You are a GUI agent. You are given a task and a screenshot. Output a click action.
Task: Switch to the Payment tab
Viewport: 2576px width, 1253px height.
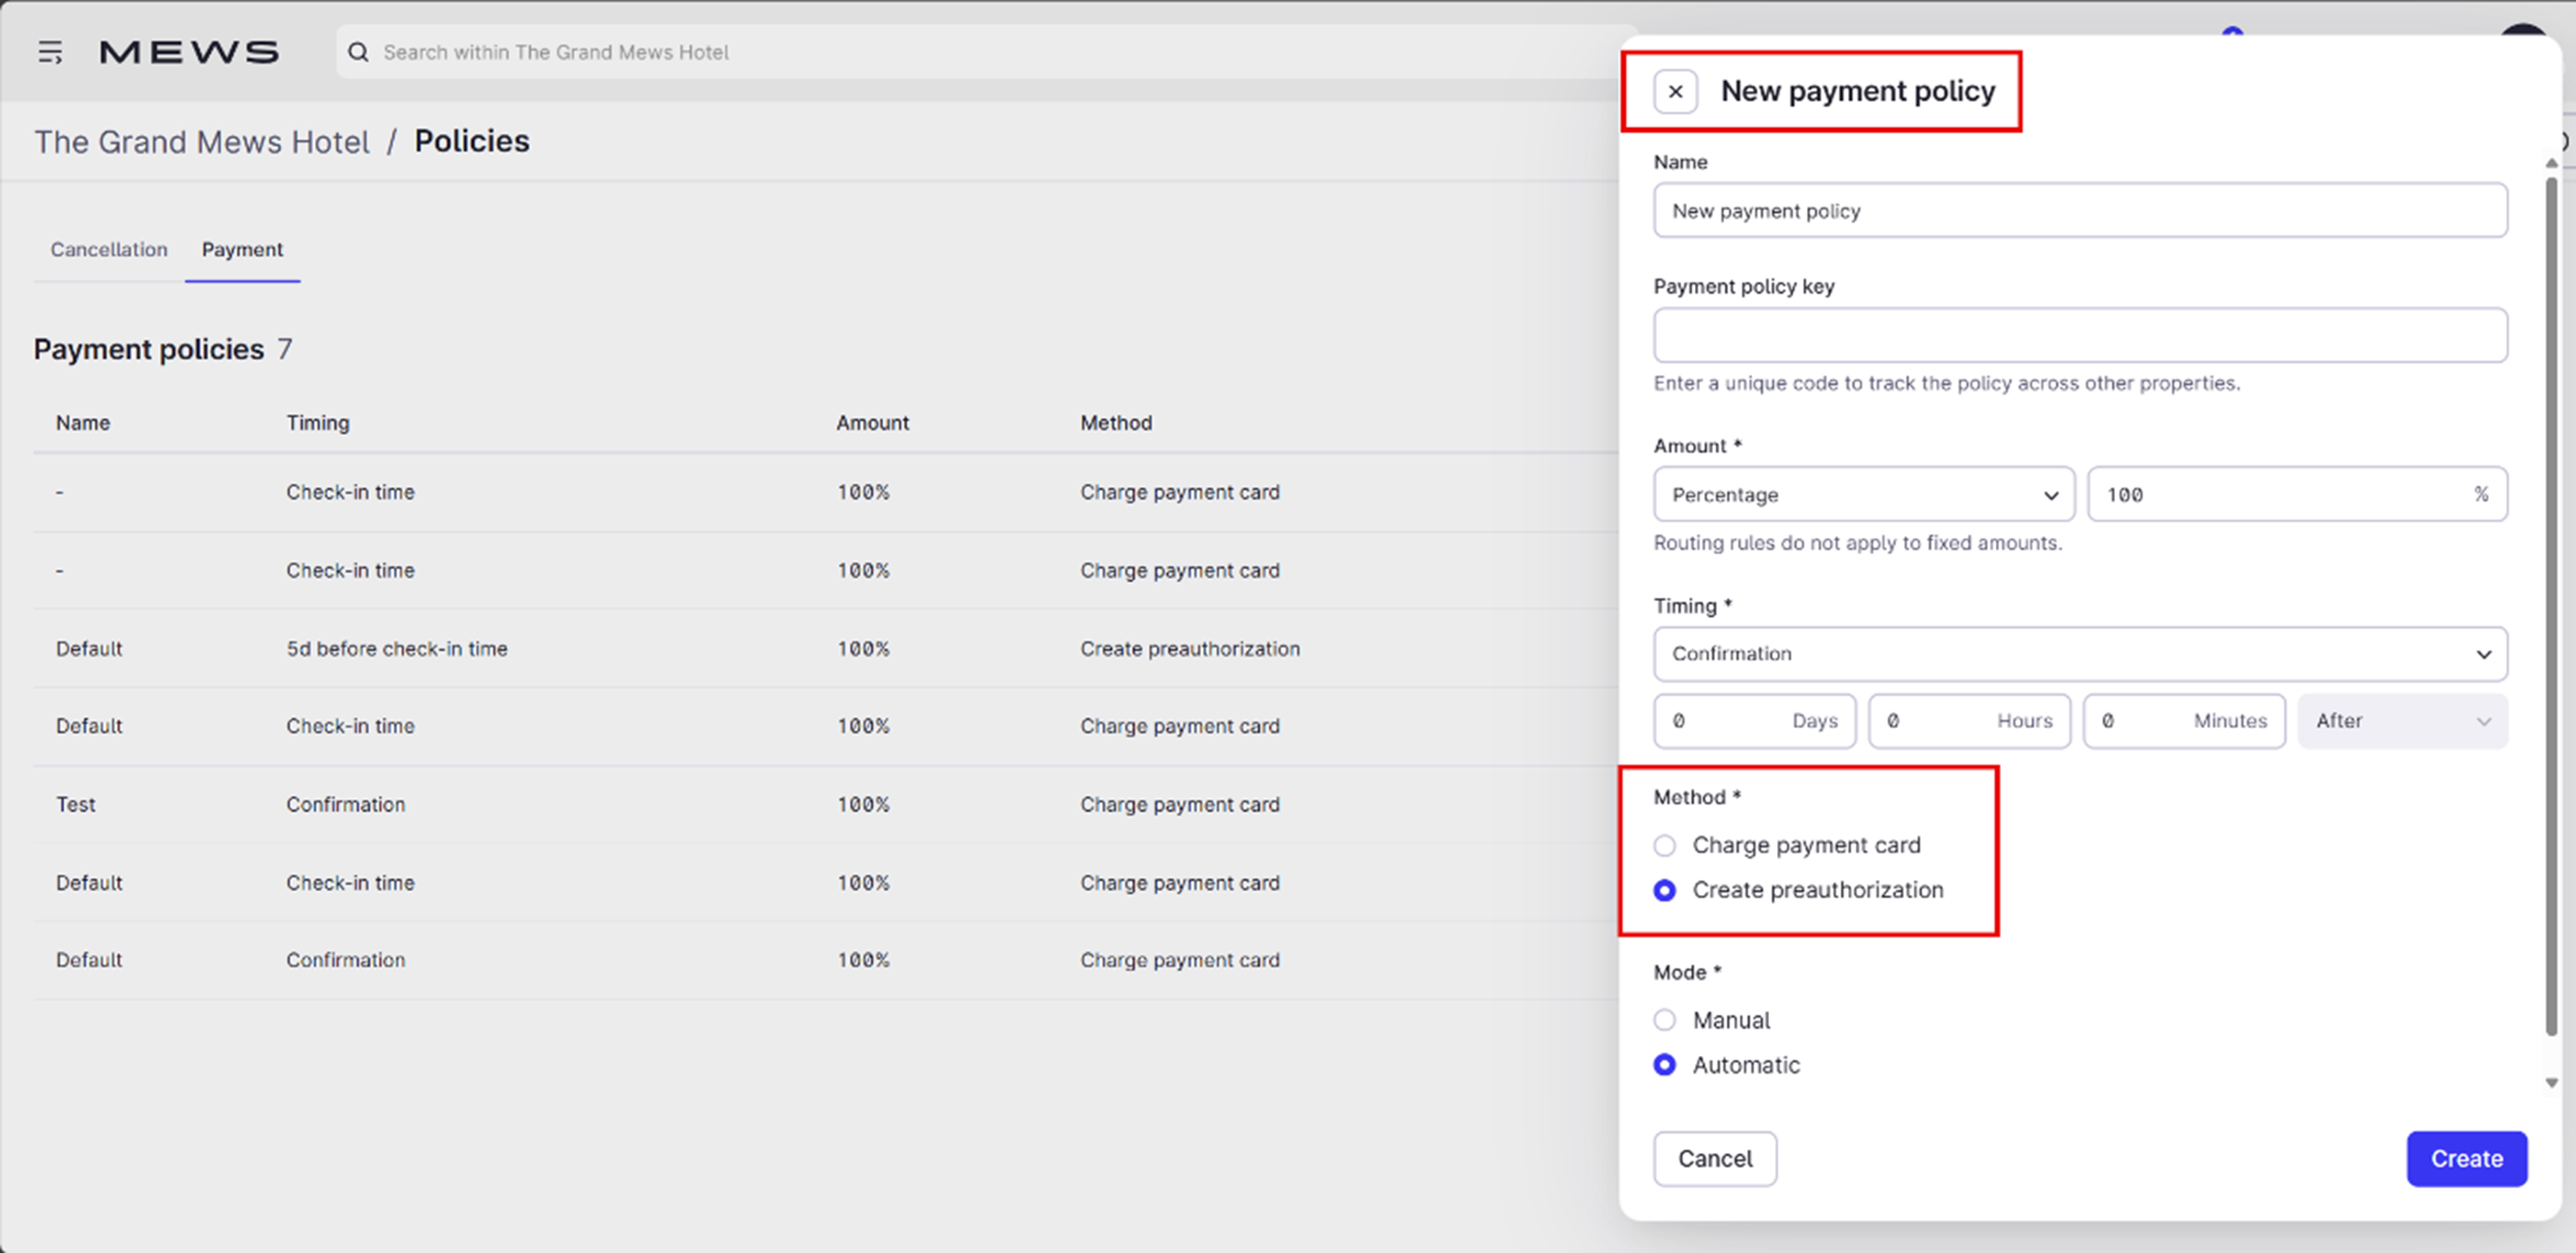click(x=242, y=250)
